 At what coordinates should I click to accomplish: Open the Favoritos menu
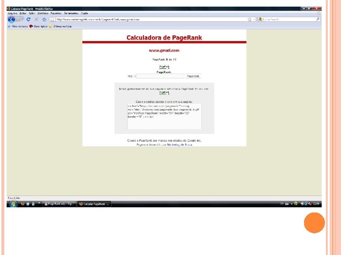56,13
